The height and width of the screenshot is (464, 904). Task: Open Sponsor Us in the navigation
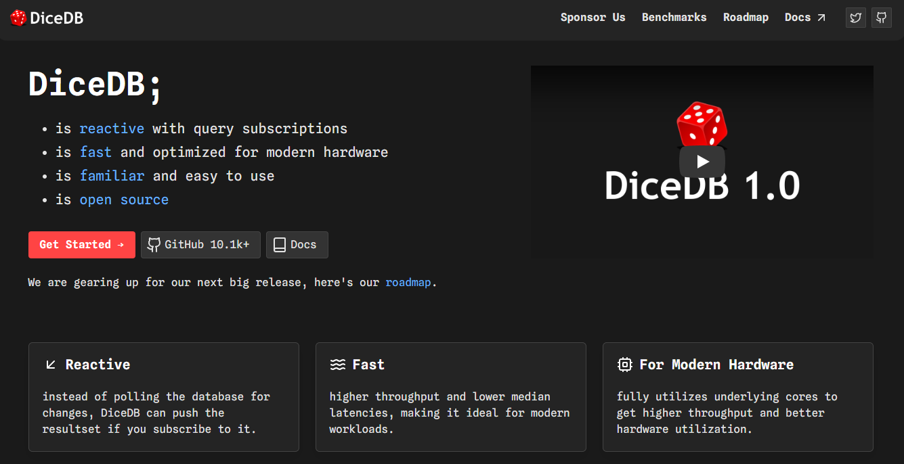(593, 18)
